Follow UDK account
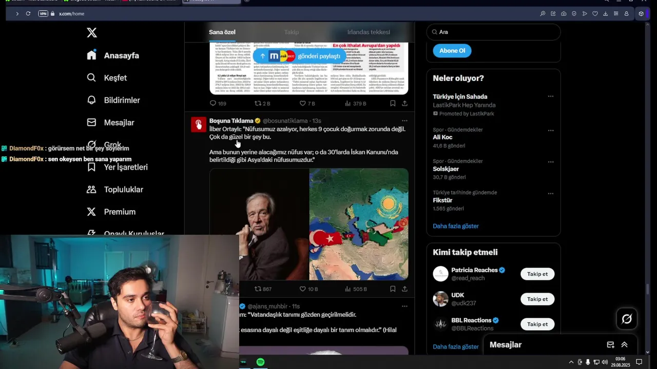The width and height of the screenshot is (657, 369). click(x=537, y=299)
